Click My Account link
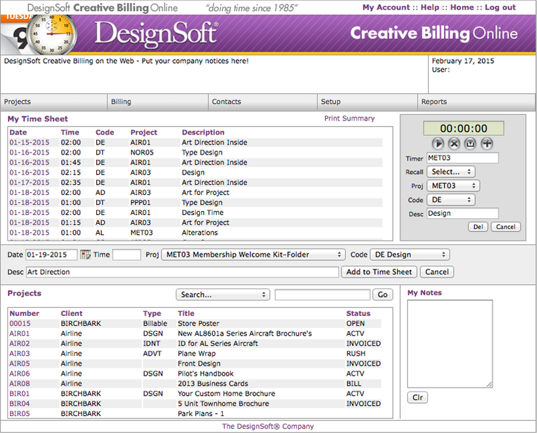Screen dimensions: 537x434 [x=386, y=7]
